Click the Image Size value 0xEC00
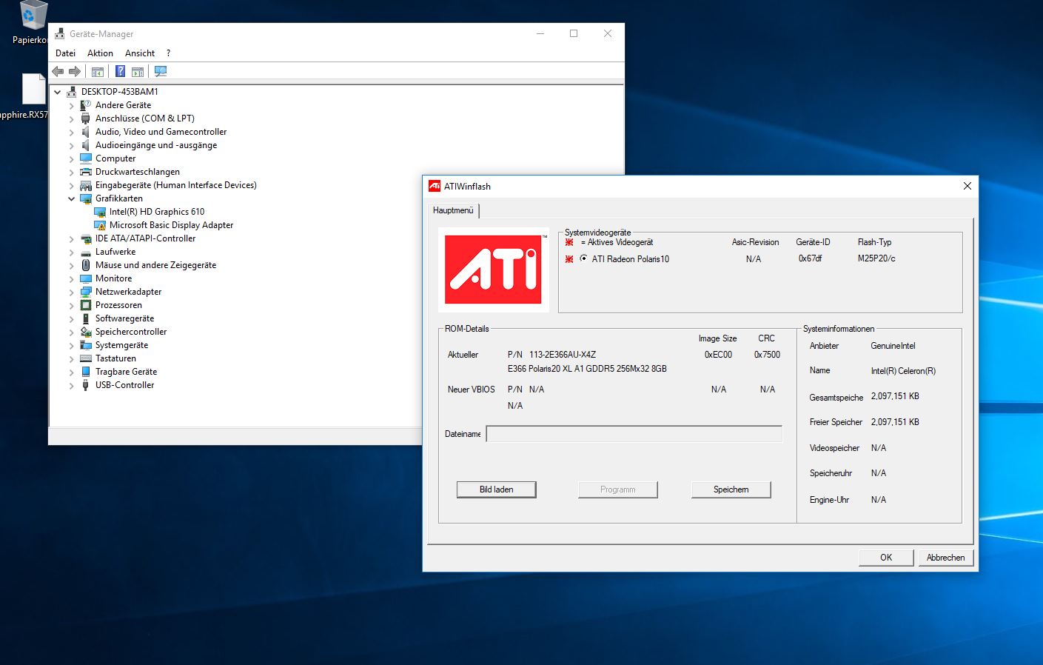Screen dimensions: 1043x665 click(x=718, y=355)
